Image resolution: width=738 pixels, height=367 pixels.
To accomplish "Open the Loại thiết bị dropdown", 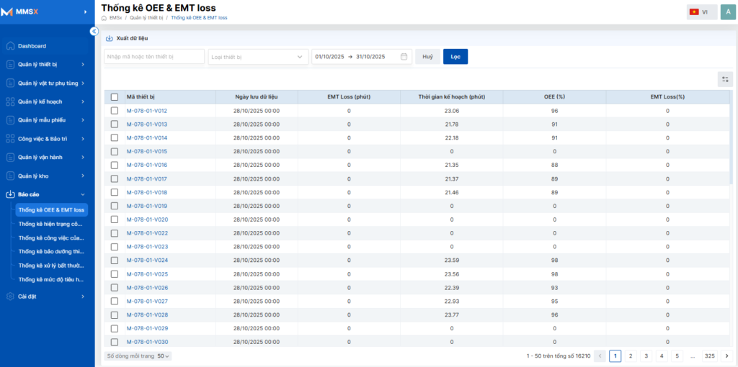I will [x=259, y=57].
